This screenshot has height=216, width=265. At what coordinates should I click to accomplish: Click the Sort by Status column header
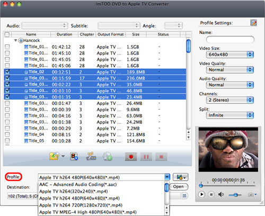(163, 34)
